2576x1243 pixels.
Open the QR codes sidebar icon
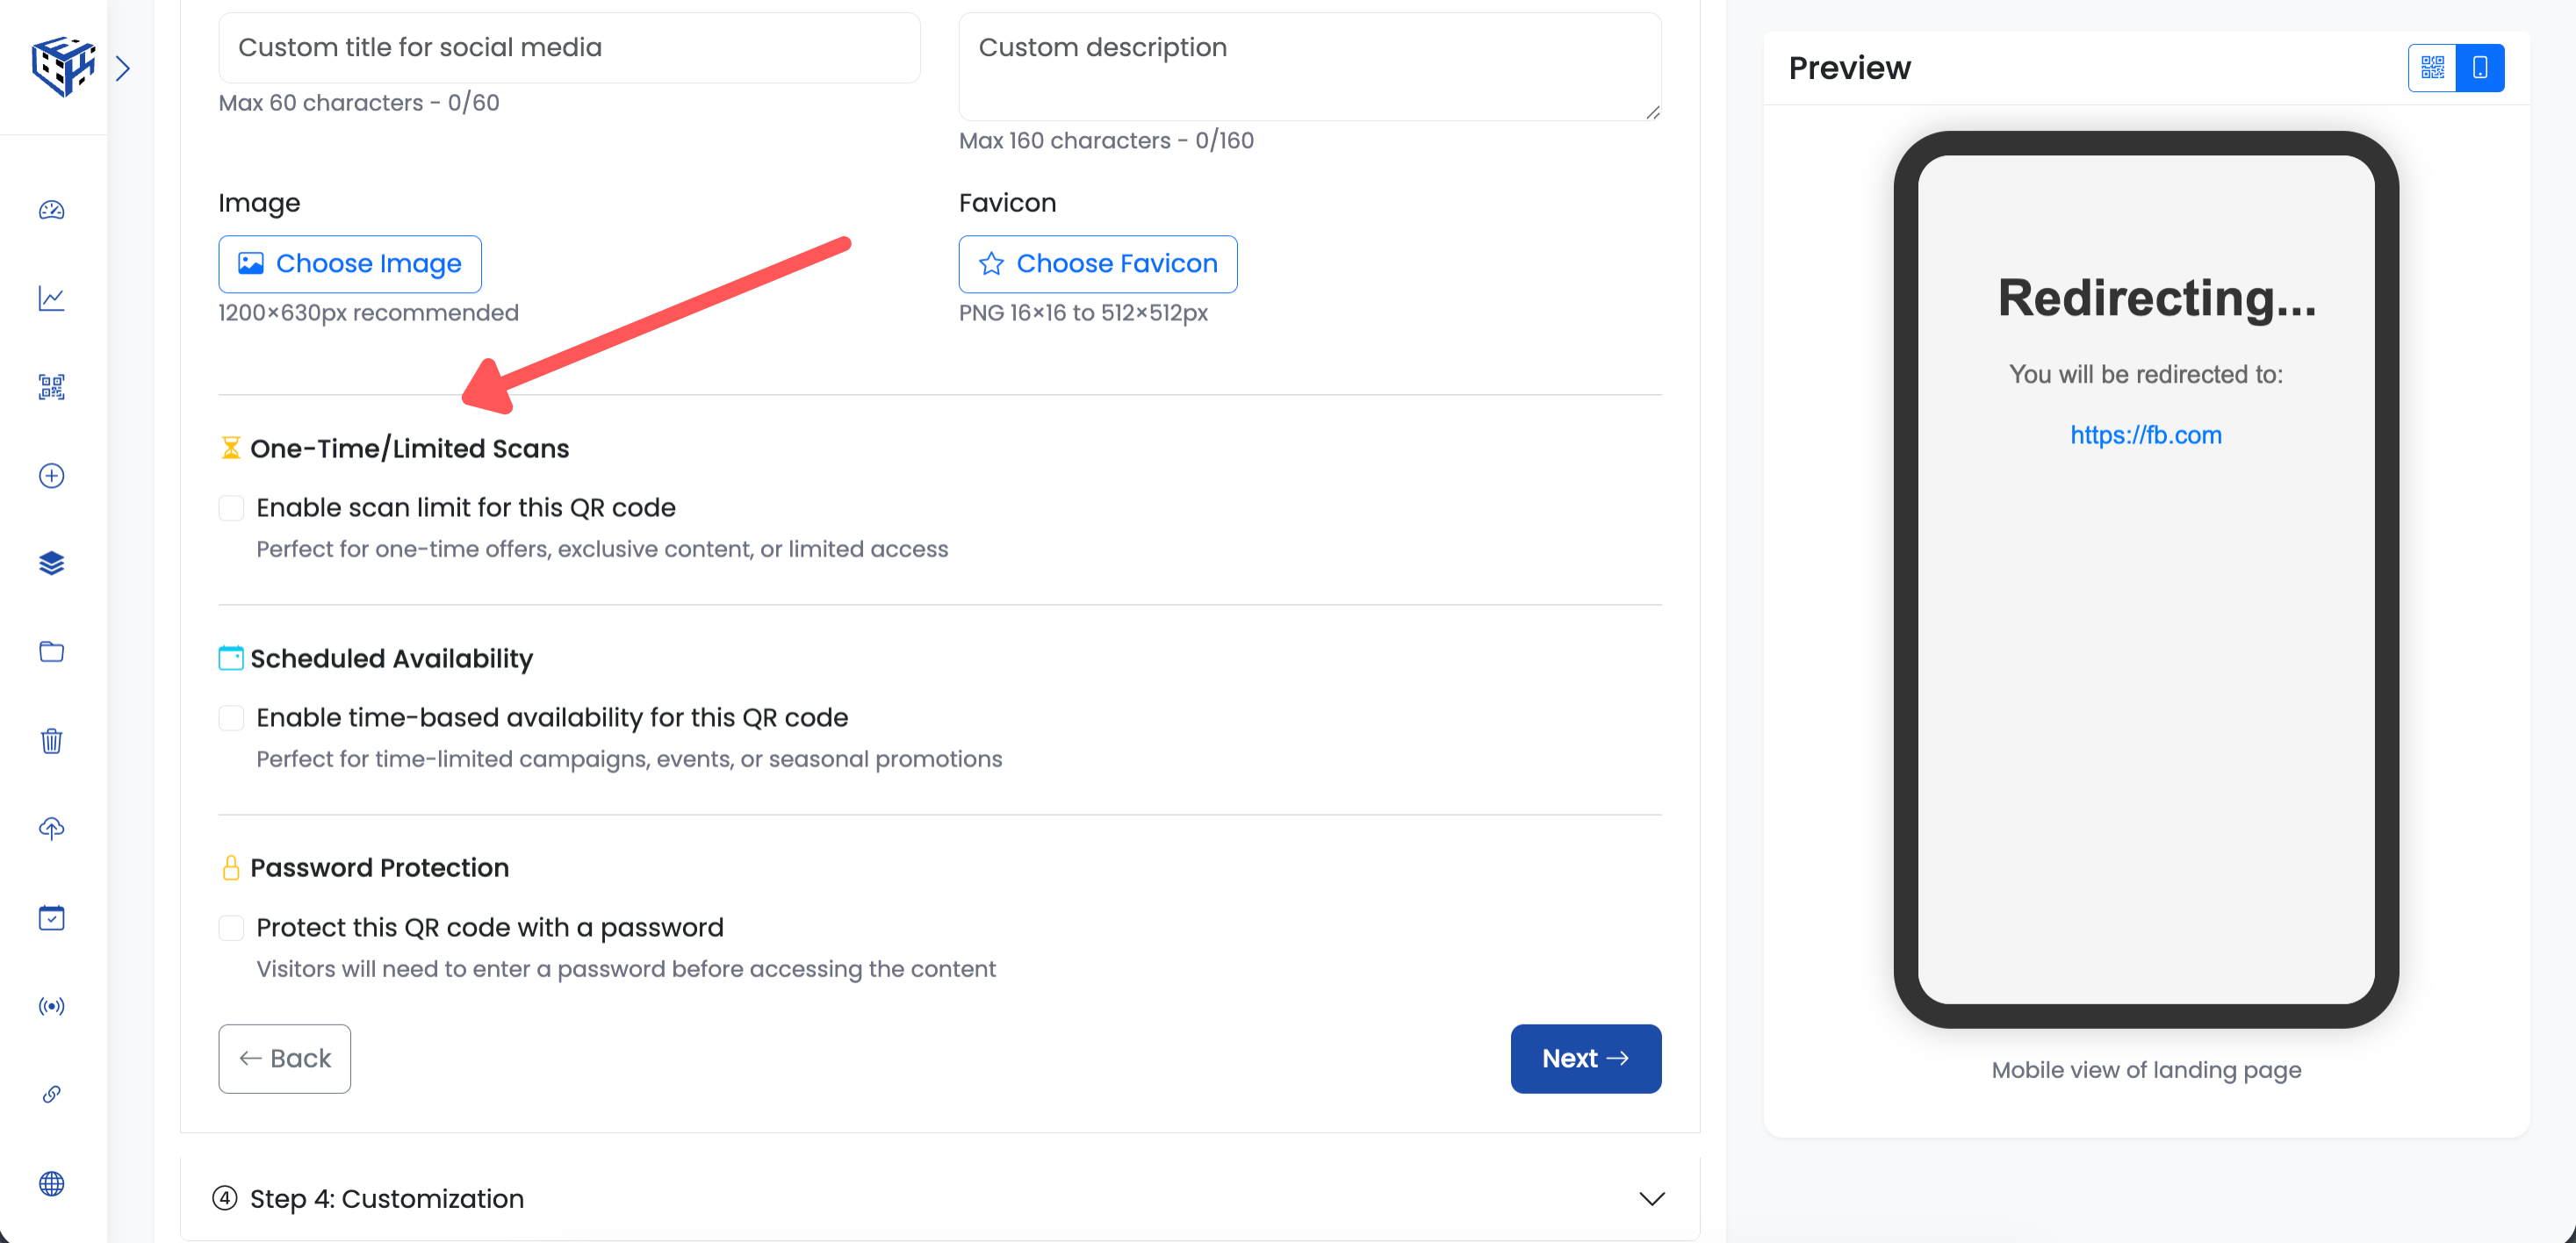tap(52, 387)
